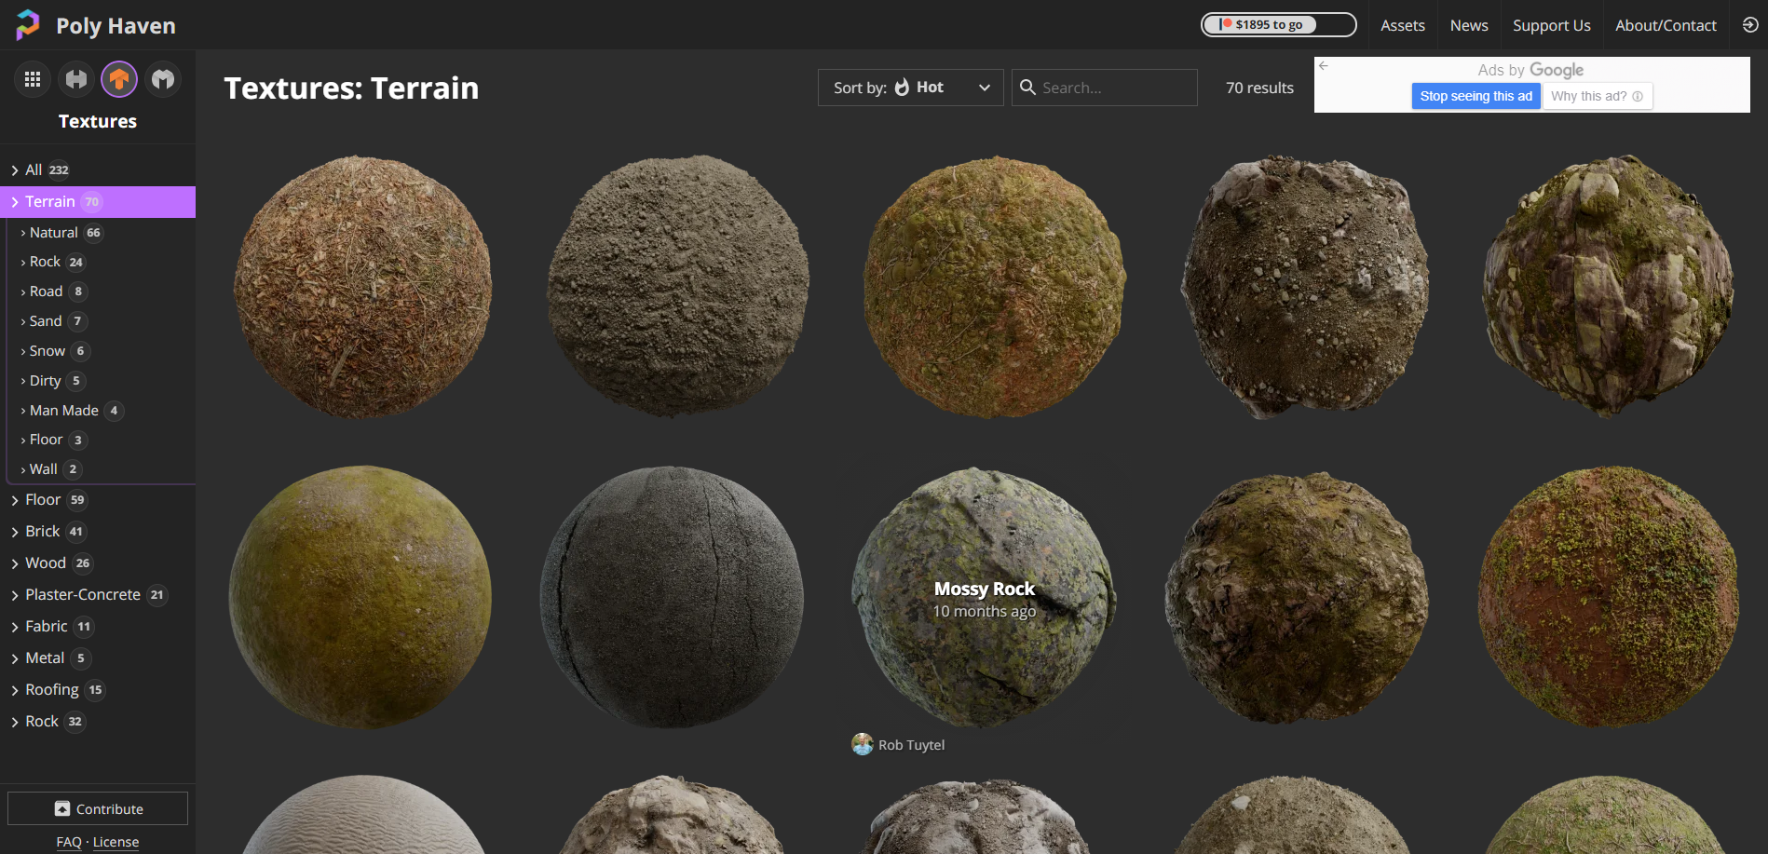This screenshot has height=854, width=1768.
Task: Expand the Brick category
Action: click(98, 532)
